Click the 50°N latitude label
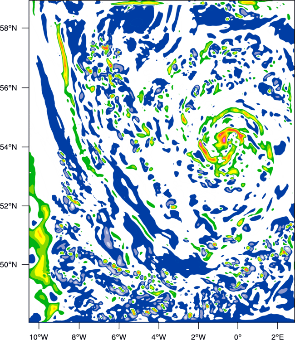295x340 pixels. (x=8, y=265)
